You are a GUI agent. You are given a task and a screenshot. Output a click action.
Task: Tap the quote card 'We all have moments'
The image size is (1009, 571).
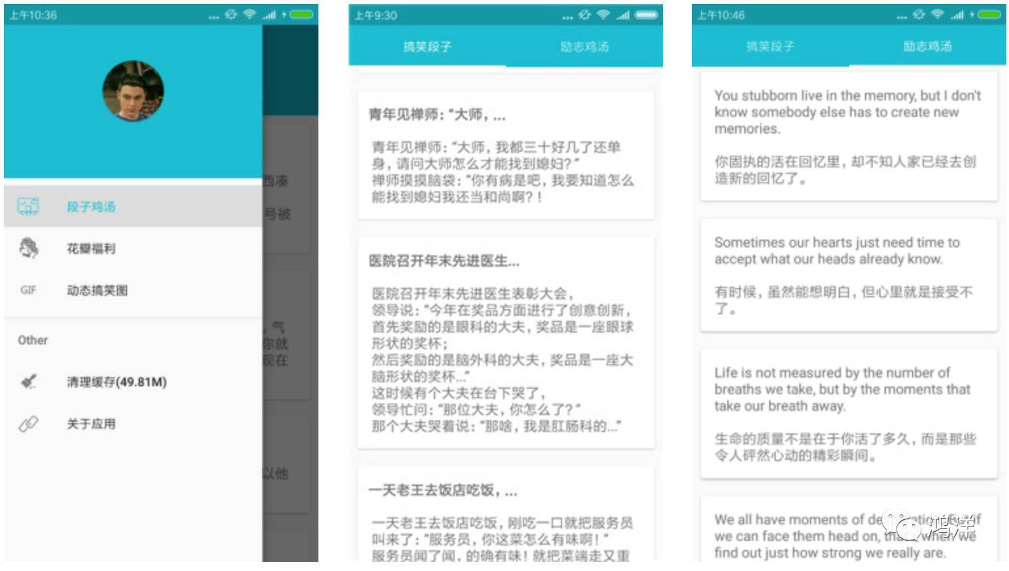tap(849, 529)
